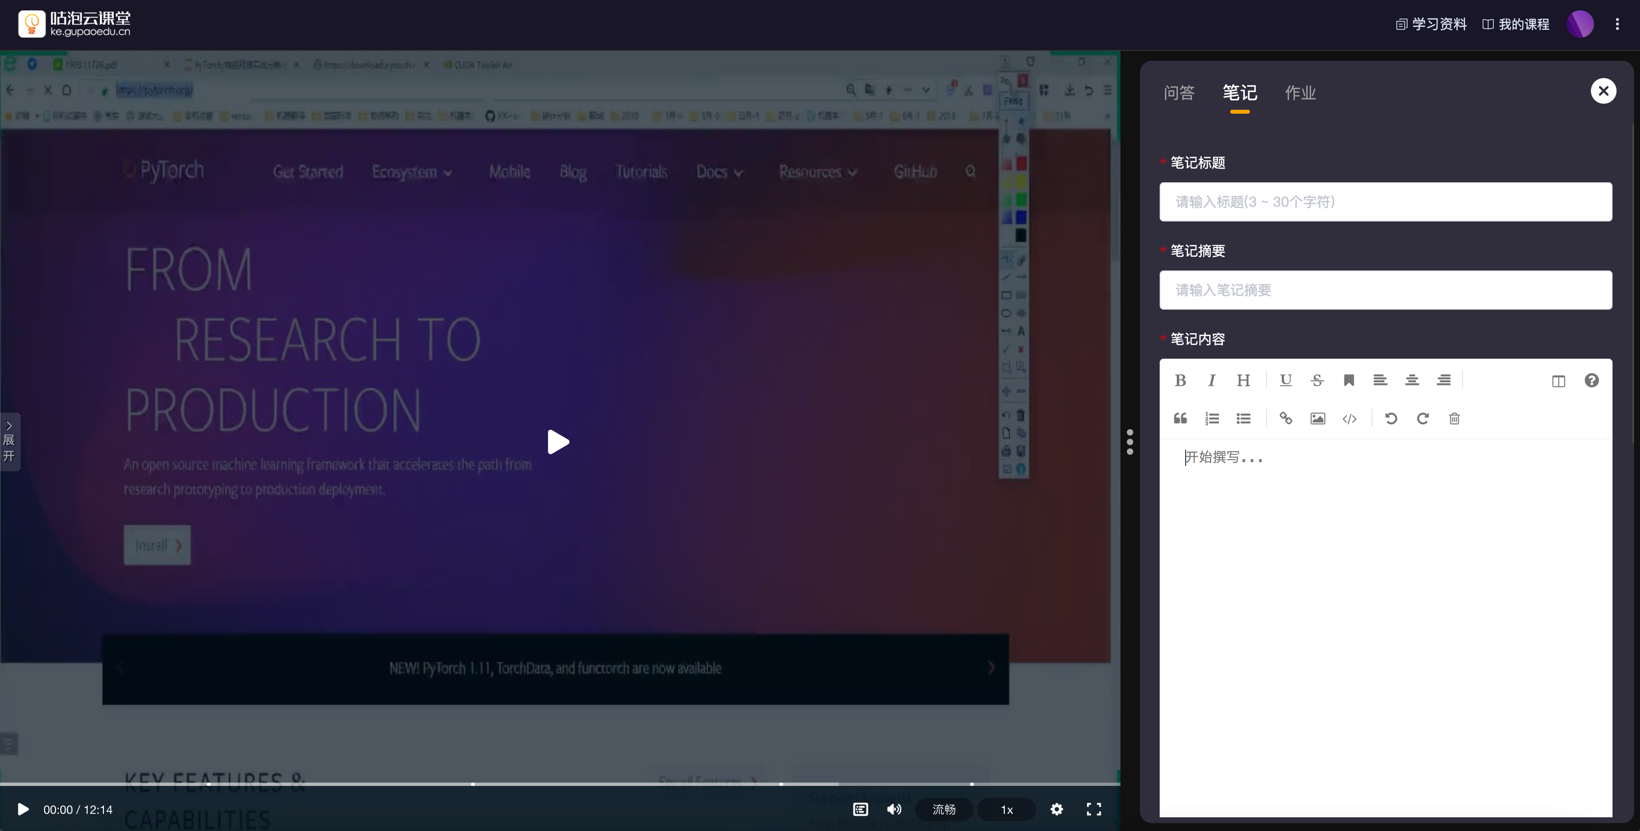Align text right in editor
Image resolution: width=1640 pixels, height=831 pixels.
[x=1444, y=381]
